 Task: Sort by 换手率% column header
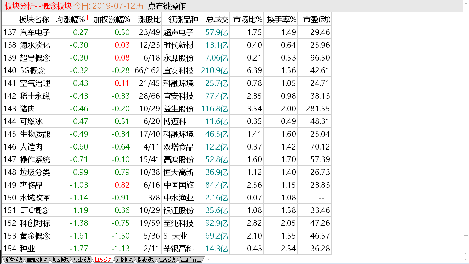(x=282, y=19)
